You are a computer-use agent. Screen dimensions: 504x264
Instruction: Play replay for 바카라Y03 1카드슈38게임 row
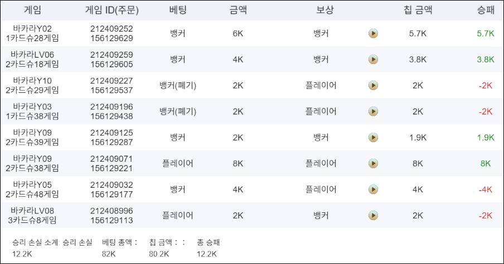point(373,112)
